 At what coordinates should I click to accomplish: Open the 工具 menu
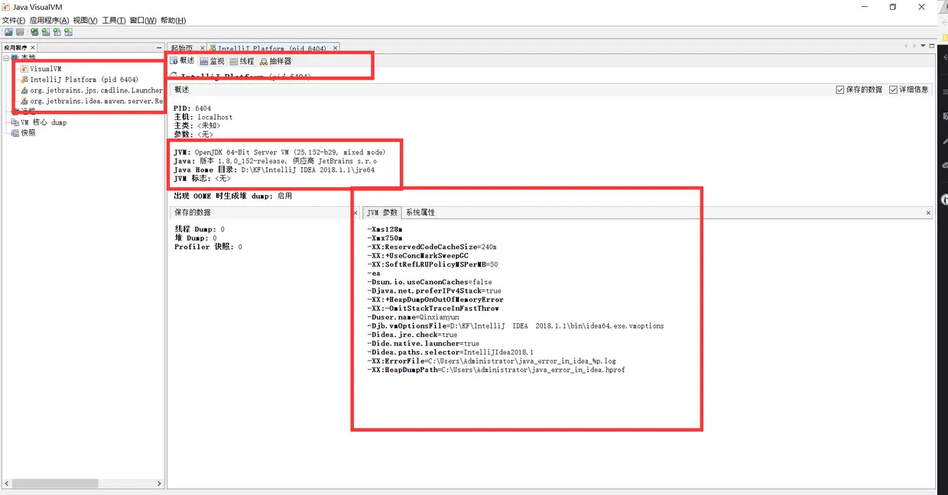tap(113, 21)
